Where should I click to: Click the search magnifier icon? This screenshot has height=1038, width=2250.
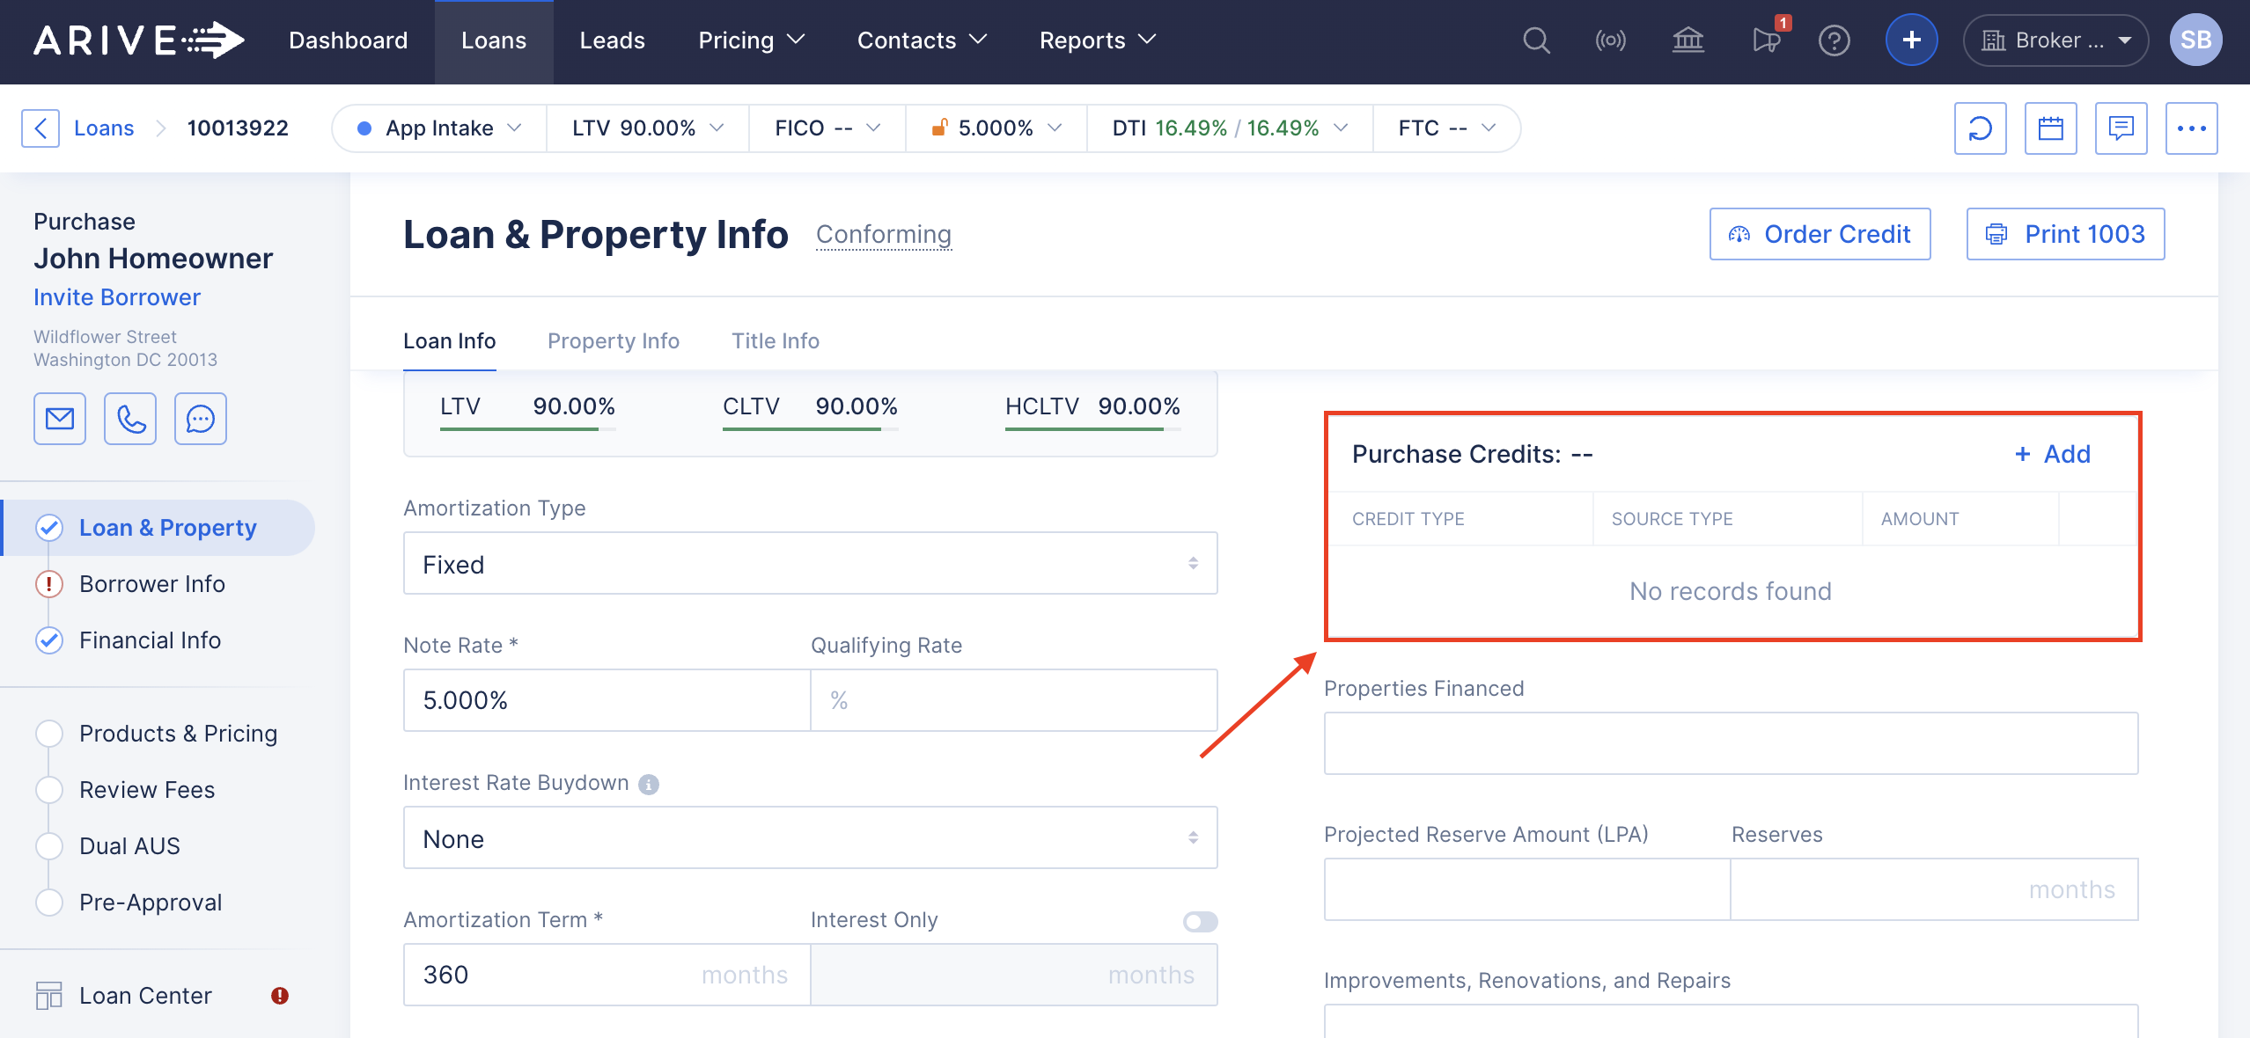[x=1536, y=40]
